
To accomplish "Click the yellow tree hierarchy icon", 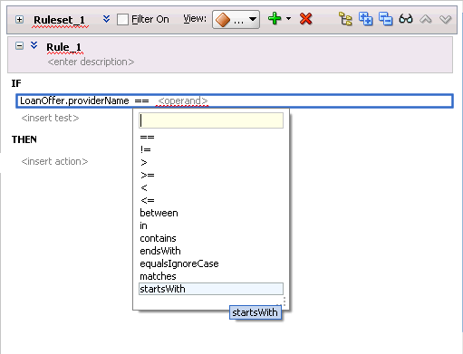I will point(345,19).
